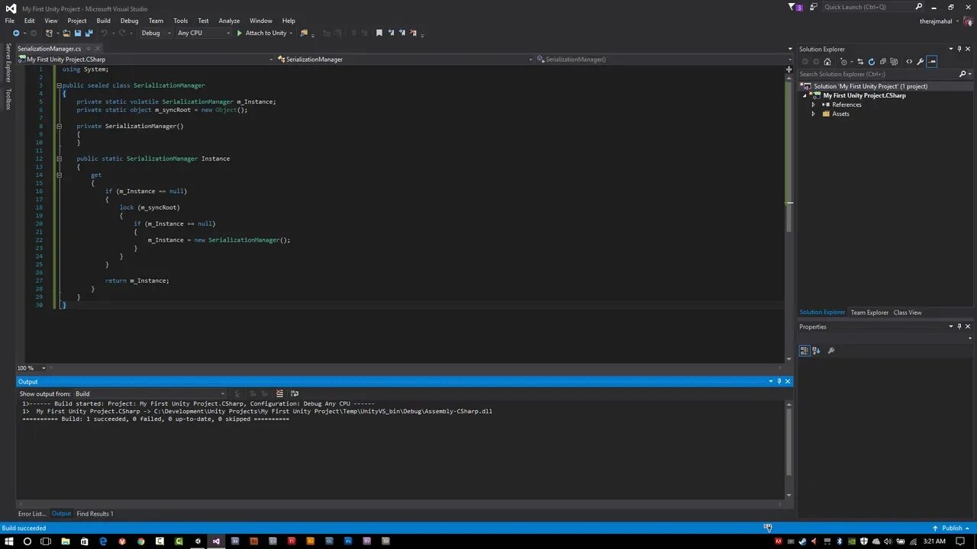The image size is (977, 549).
Task: Click Categorized view icon in Properties
Action: [804, 351]
